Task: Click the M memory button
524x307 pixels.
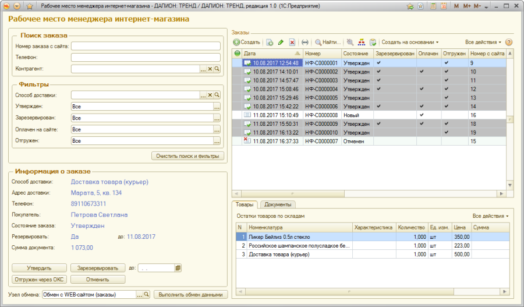Action: 456,6
